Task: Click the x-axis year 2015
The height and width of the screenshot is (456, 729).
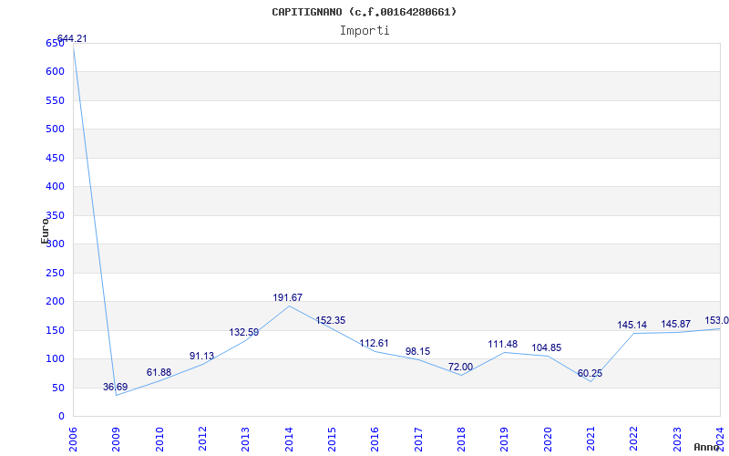Action: point(332,439)
